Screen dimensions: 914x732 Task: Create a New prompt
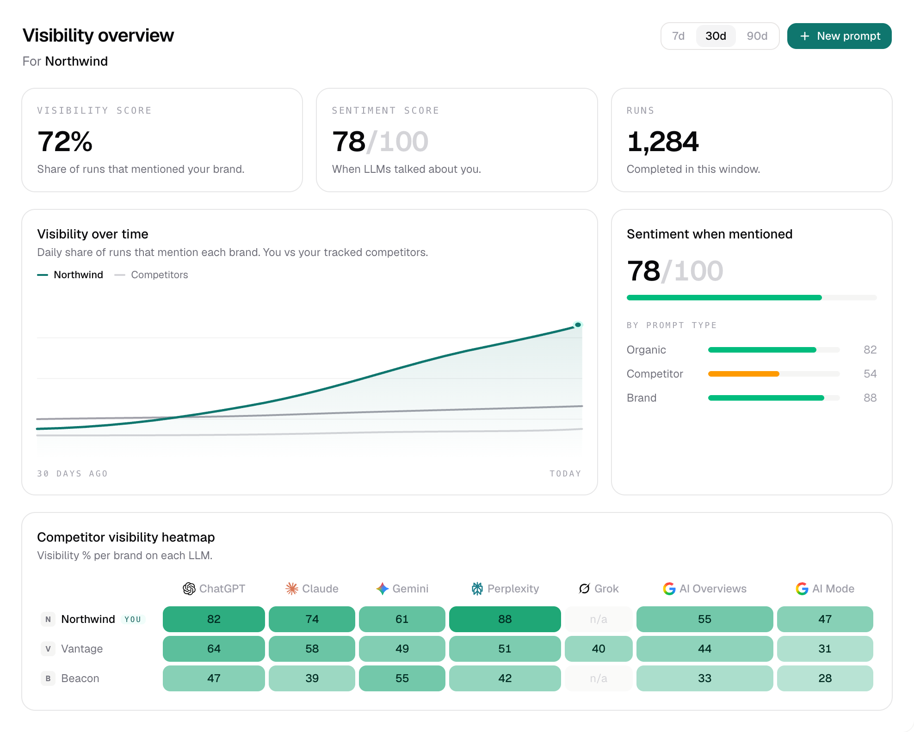click(839, 36)
